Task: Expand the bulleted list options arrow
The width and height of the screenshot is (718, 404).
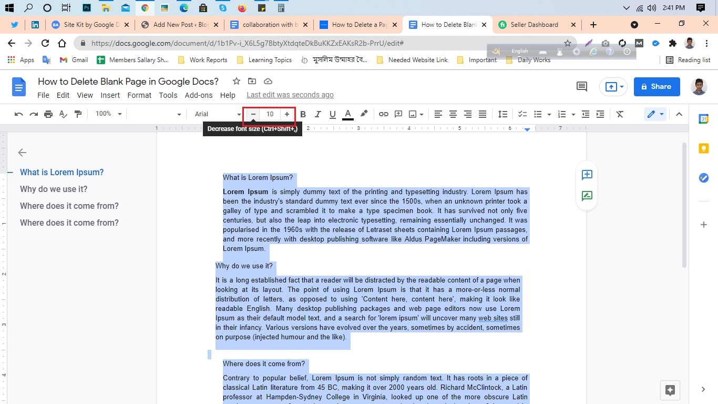Action: tap(550, 114)
